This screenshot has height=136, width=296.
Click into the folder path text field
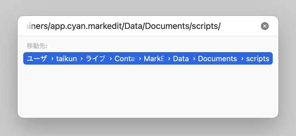pyautogui.click(x=141, y=26)
